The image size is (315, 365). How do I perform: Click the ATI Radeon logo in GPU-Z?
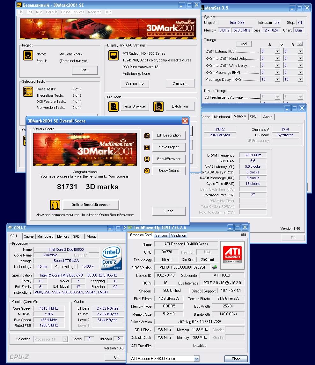[232, 255]
